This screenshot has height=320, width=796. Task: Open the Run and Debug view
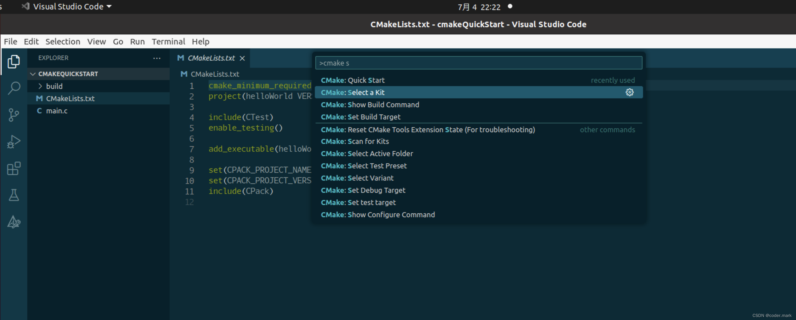click(14, 142)
